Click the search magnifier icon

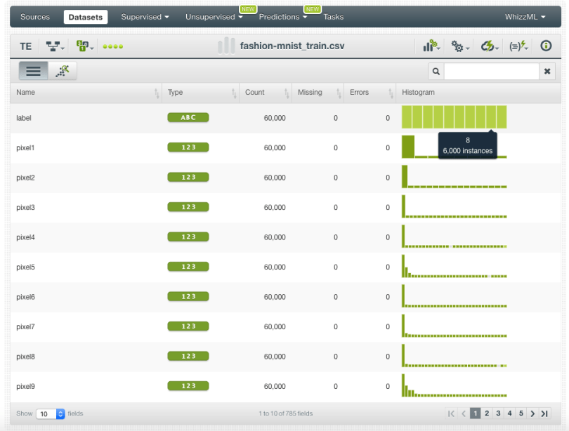click(436, 72)
